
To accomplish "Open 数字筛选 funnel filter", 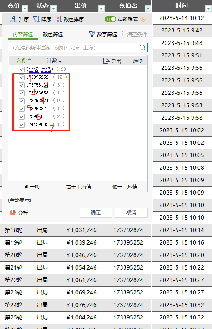I will [92, 34].
